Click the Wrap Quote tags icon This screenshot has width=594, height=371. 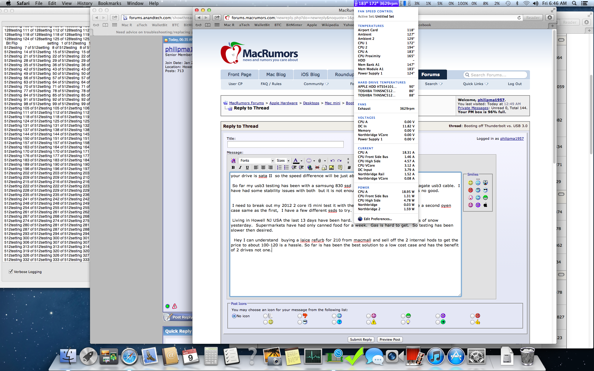pos(340,168)
